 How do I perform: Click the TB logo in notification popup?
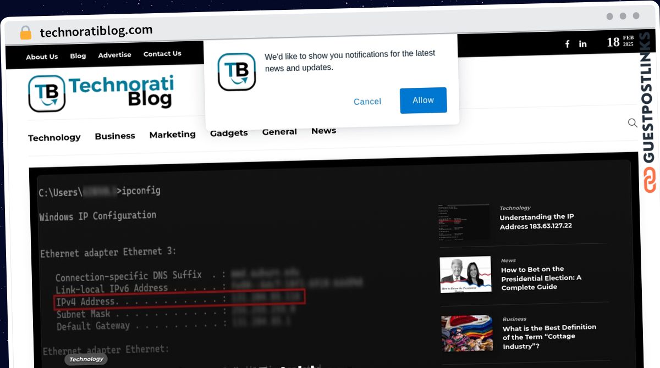(x=237, y=72)
